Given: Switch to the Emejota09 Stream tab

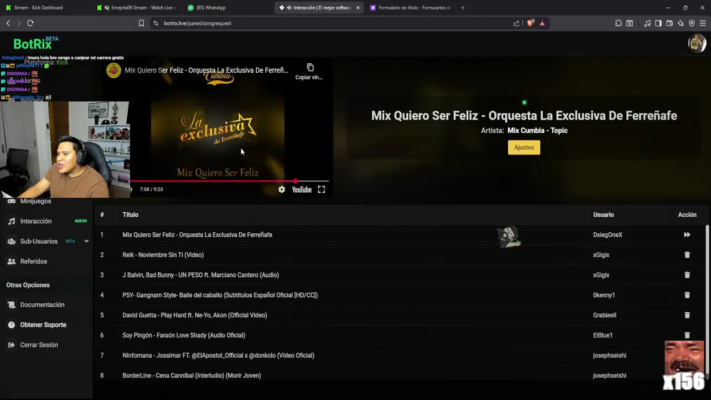Looking at the screenshot, I should click(139, 8).
